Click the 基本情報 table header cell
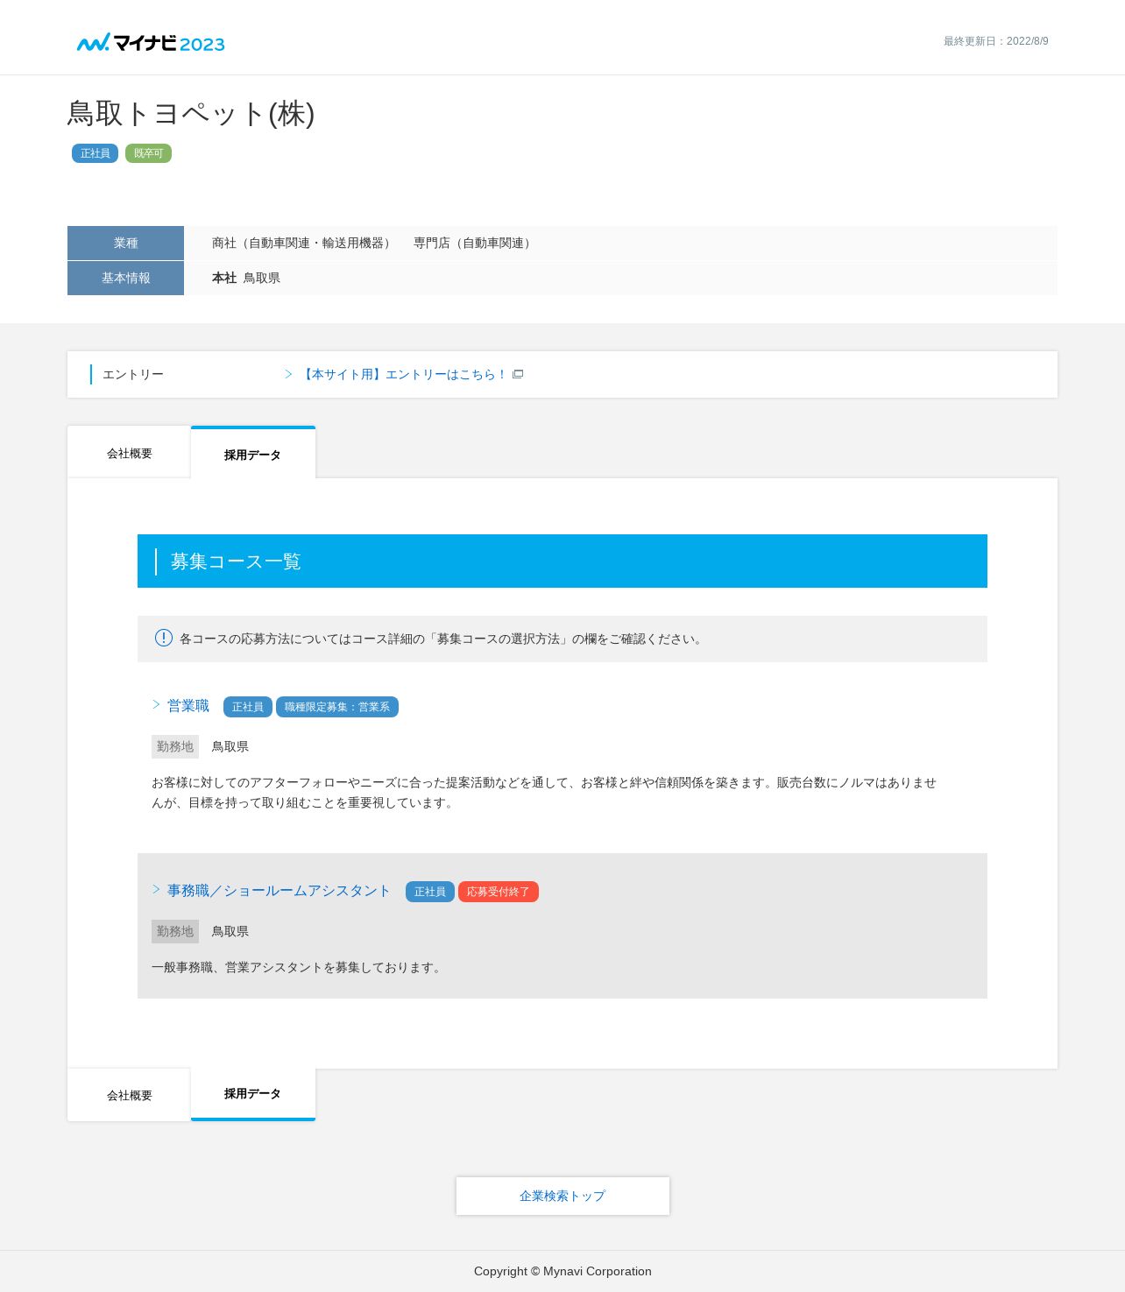 pyautogui.click(x=125, y=278)
